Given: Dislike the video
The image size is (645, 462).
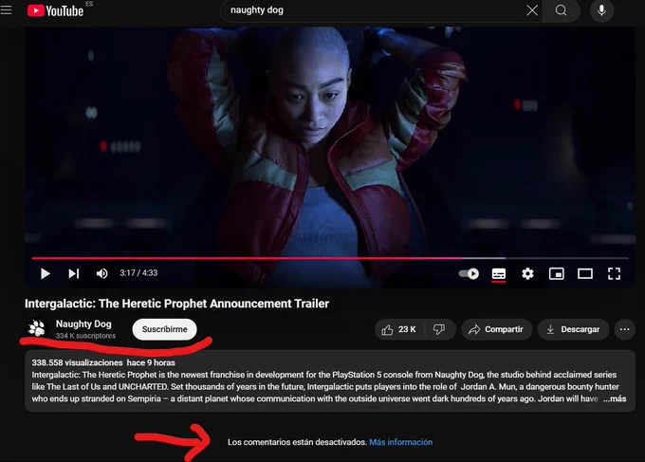Looking at the screenshot, I should pyautogui.click(x=439, y=329).
